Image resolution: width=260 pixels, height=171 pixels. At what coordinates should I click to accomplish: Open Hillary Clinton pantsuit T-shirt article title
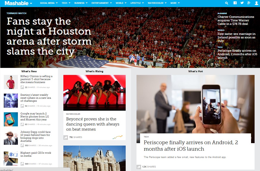pos(36,79)
